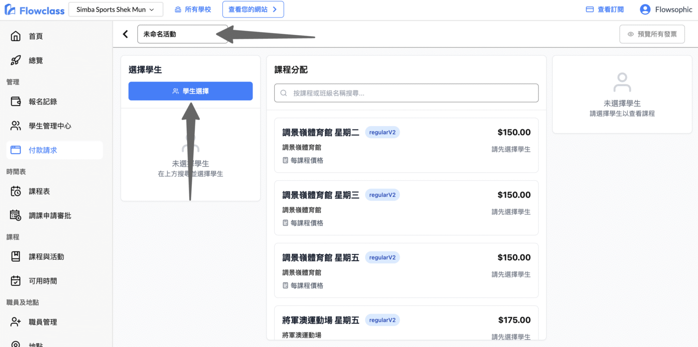Screen dimensions: 698x347
Task: Focus the course search box
Action: click(x=406, y=93)
